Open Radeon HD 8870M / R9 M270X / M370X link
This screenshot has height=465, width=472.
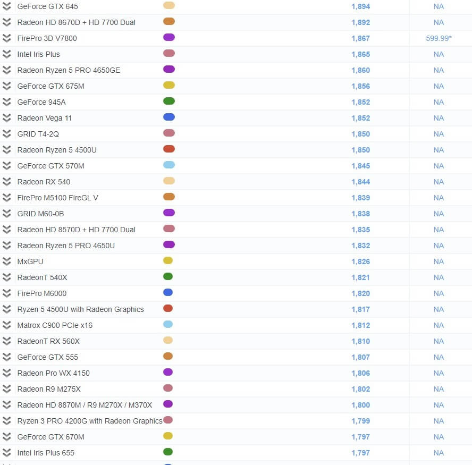(x=85, y=405)
